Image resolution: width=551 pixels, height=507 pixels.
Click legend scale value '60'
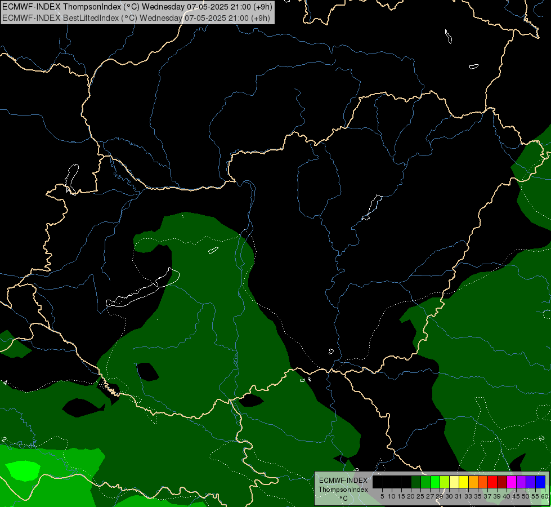[x=545, y=496]
